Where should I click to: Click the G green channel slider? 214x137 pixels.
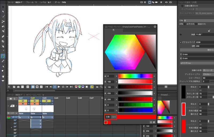tap(135, 105)
